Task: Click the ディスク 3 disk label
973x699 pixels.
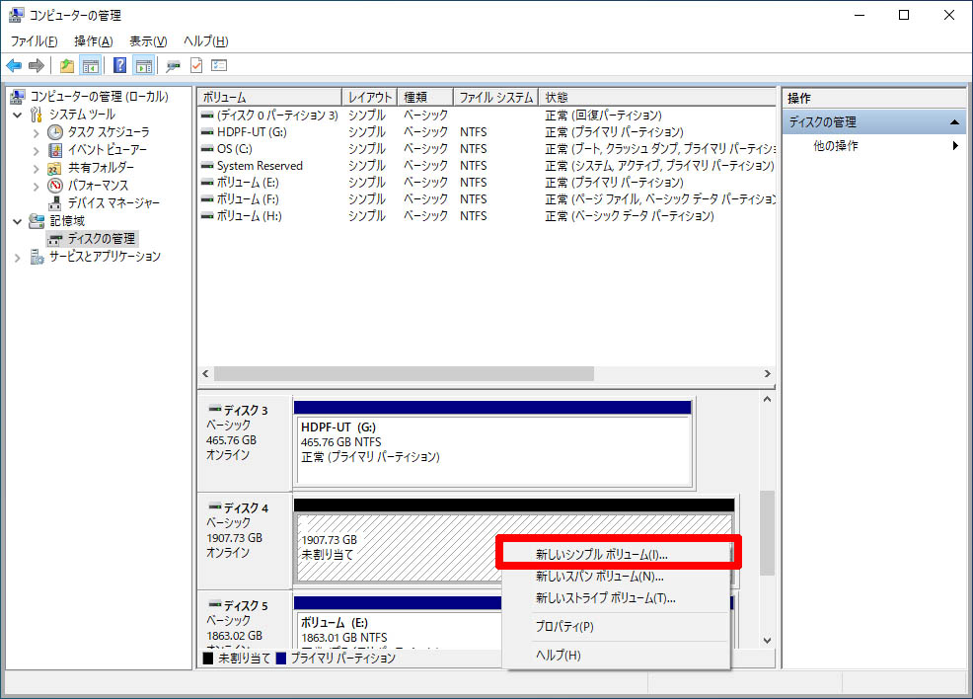Action: [245, 411]
